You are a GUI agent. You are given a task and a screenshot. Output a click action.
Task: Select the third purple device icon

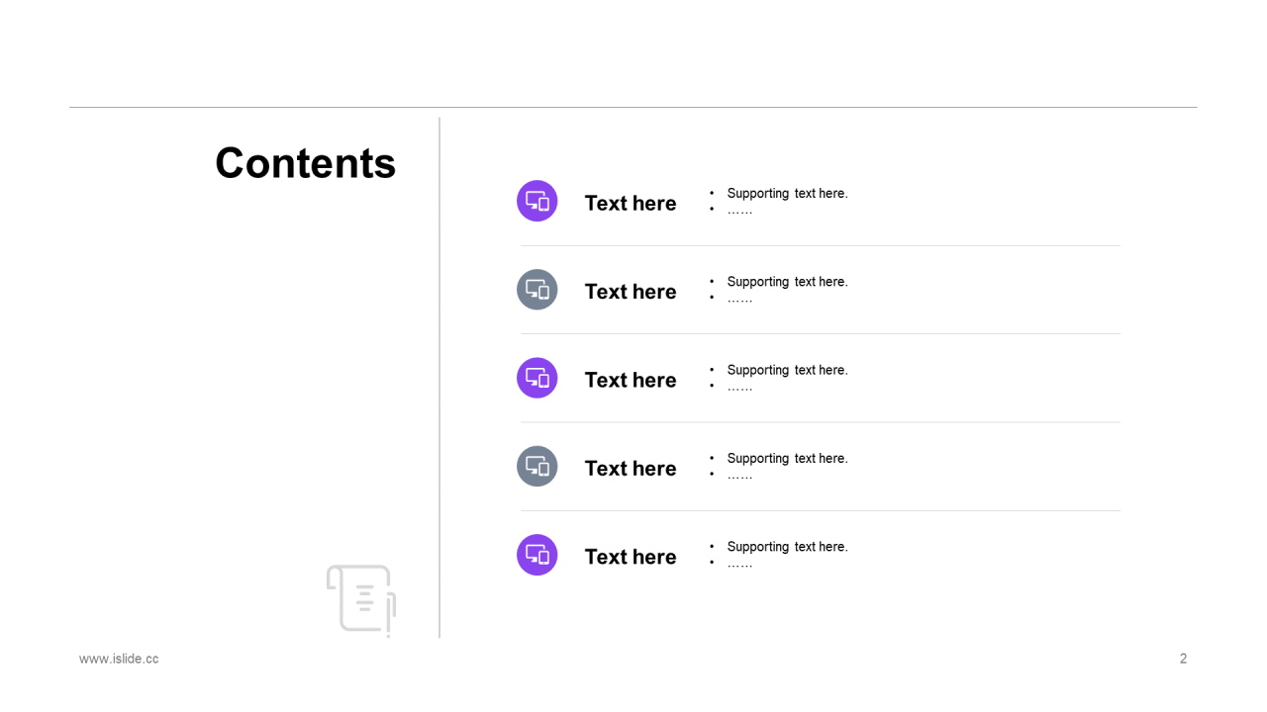537,378
